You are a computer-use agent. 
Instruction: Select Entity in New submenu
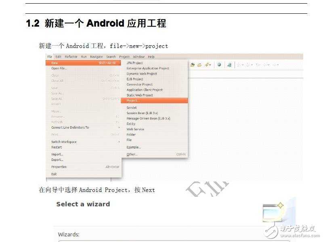131,124
